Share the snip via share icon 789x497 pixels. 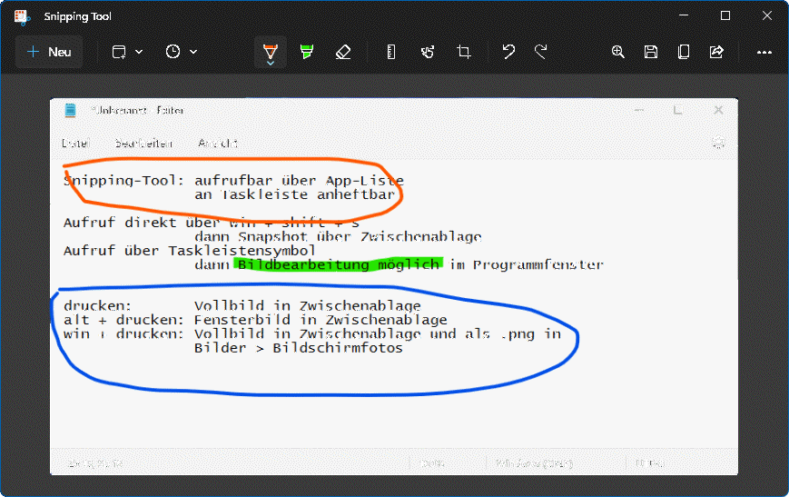point(716,52)
